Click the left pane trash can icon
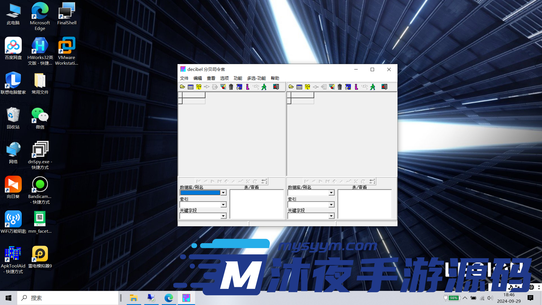 pos(231,87)
